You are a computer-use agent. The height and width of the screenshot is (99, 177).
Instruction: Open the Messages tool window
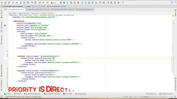(x=80, y=94)
